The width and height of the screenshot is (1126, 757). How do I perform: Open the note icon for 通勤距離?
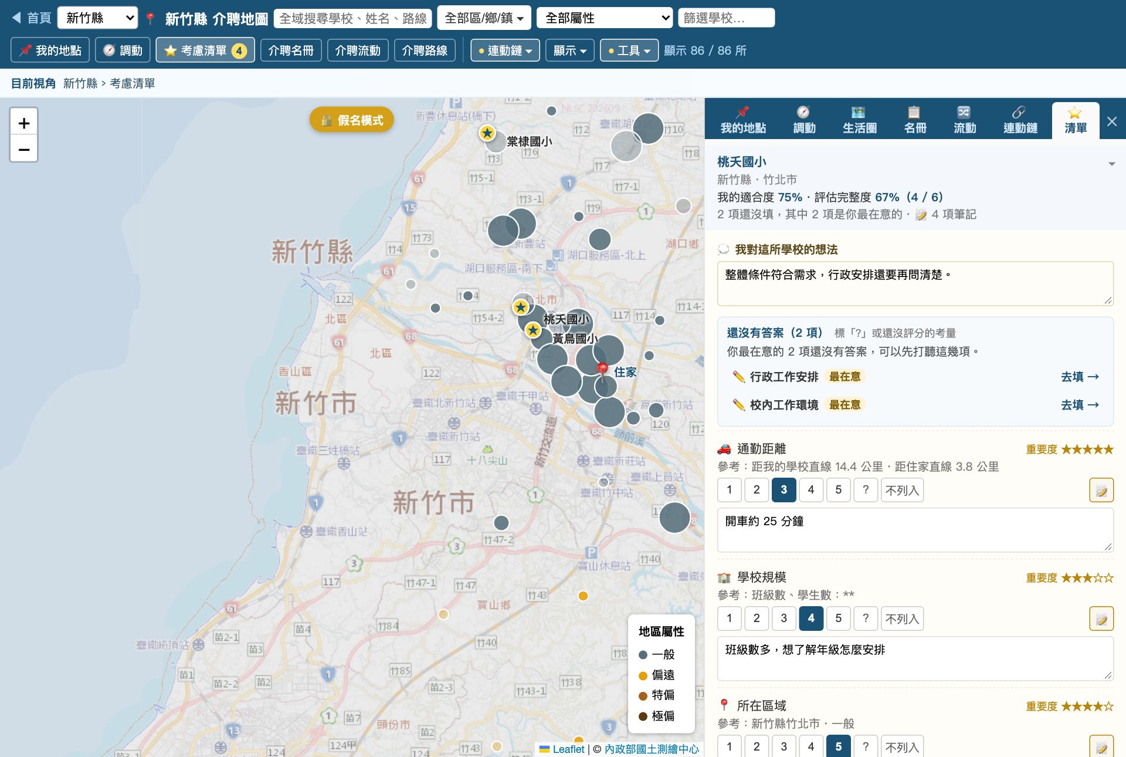[1101, 490]
